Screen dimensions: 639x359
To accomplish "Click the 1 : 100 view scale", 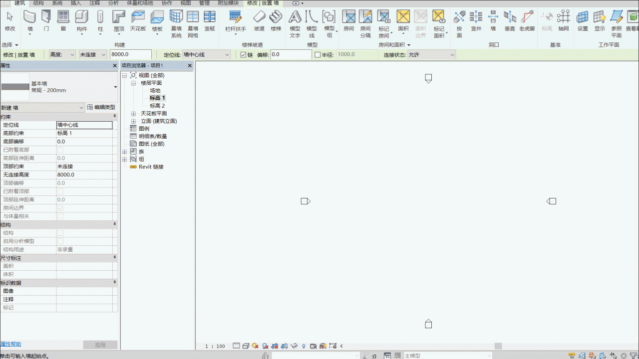I will (x=215, y=346).
